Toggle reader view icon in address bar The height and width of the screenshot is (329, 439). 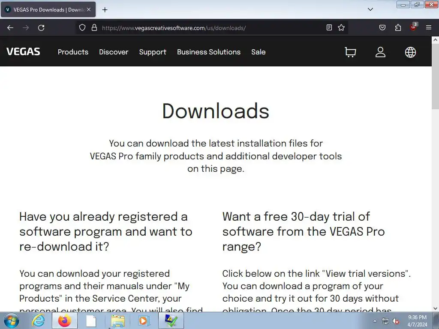pos(329,27)
